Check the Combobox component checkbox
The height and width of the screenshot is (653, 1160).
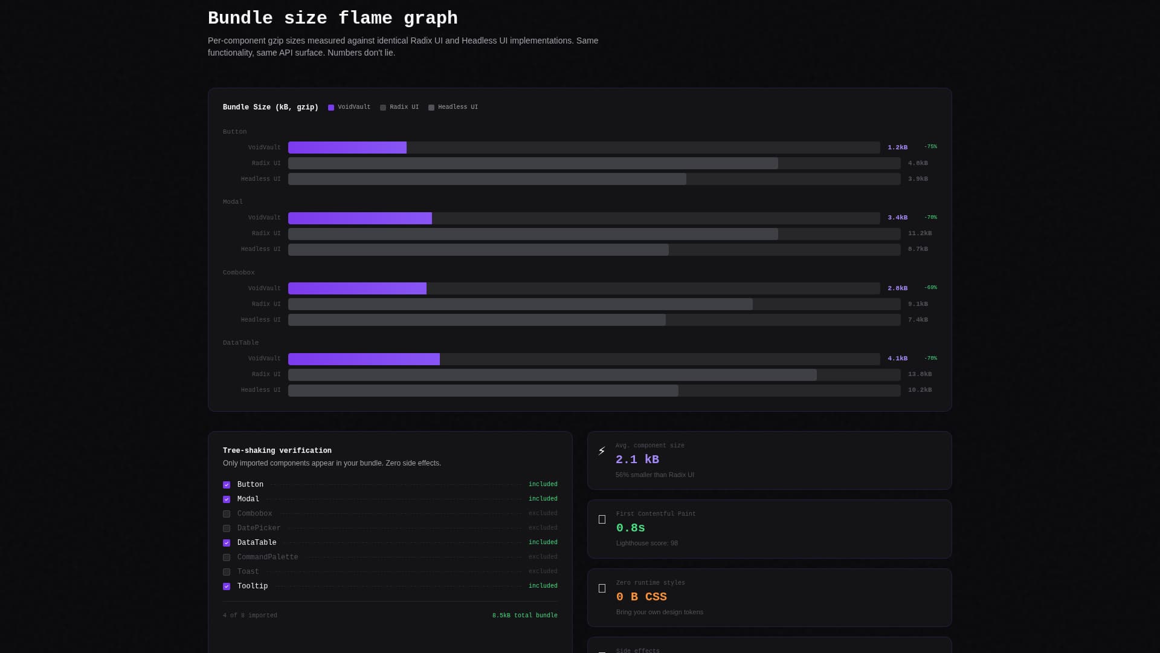pos(227,514)
